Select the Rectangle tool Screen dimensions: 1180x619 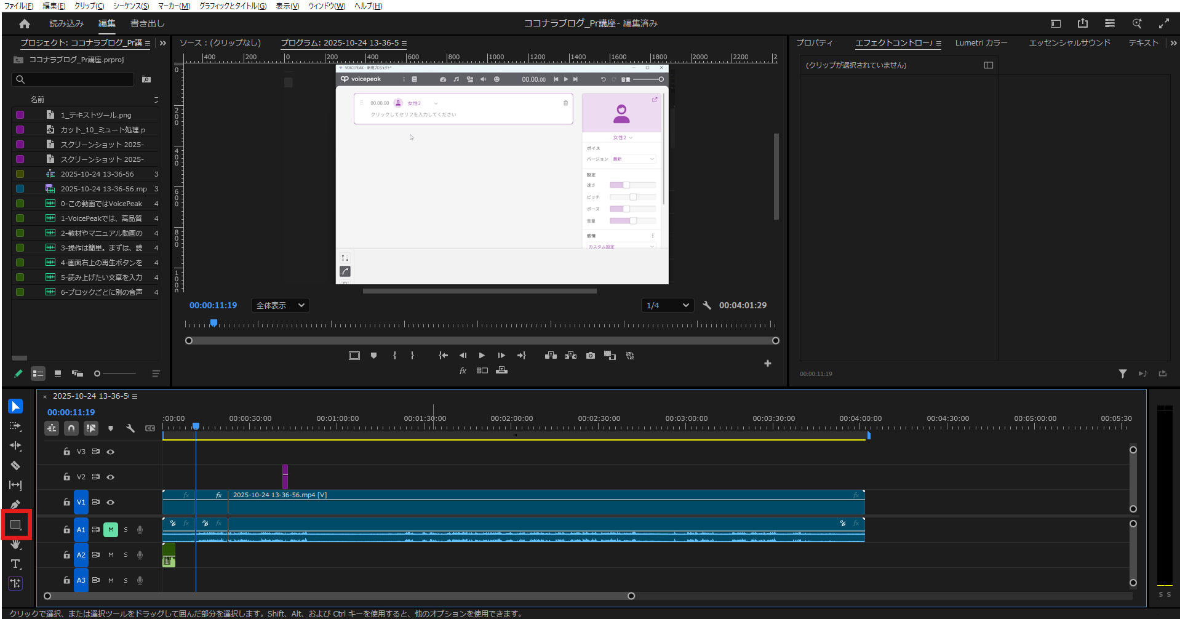tap(15, 525)
